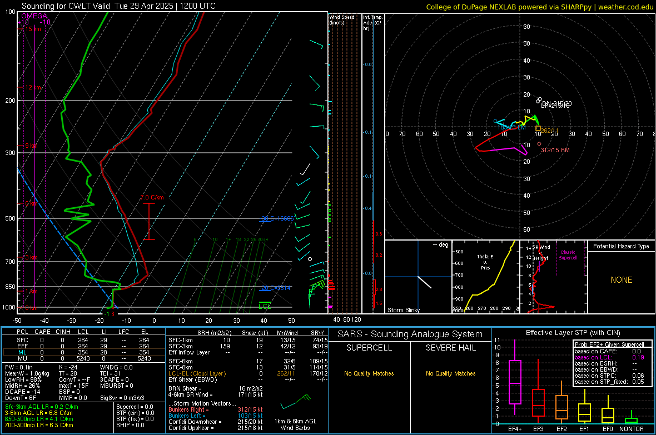This screenshot has width=656, height=435.
Task: Click the sounding title for CWLT
Action: (118, 6)
